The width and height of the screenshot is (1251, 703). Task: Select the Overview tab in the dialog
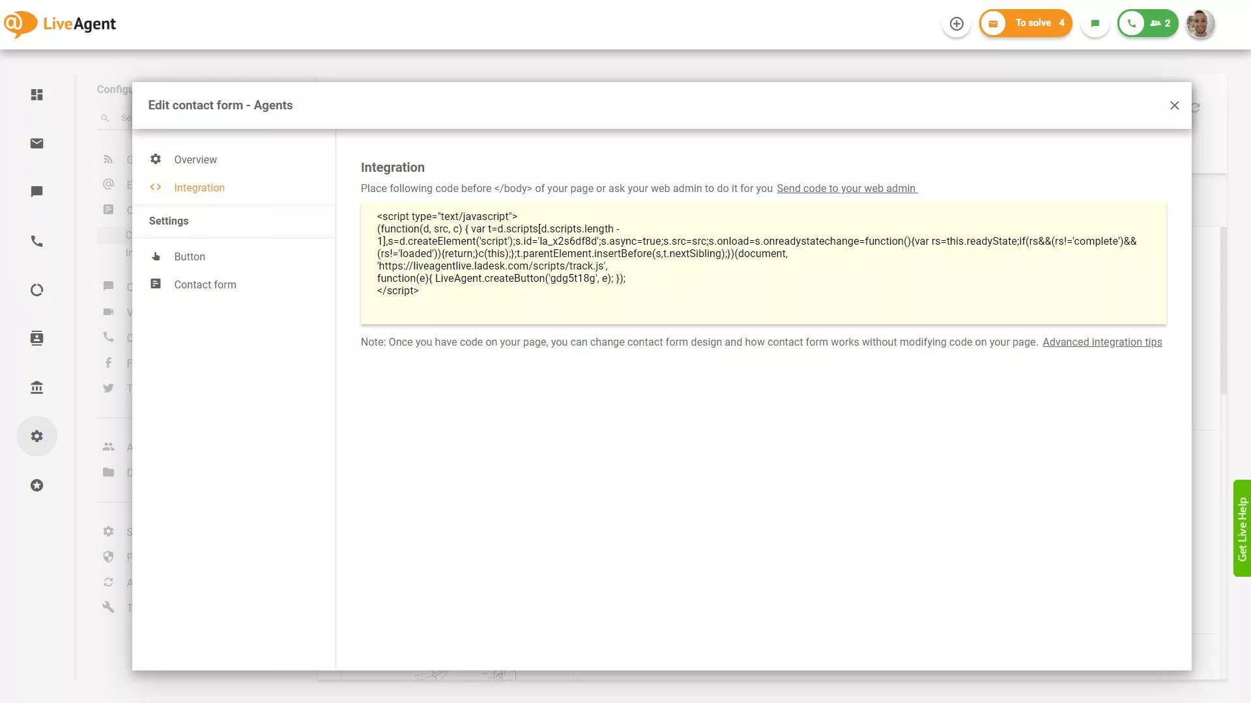(x=195, y=159)
